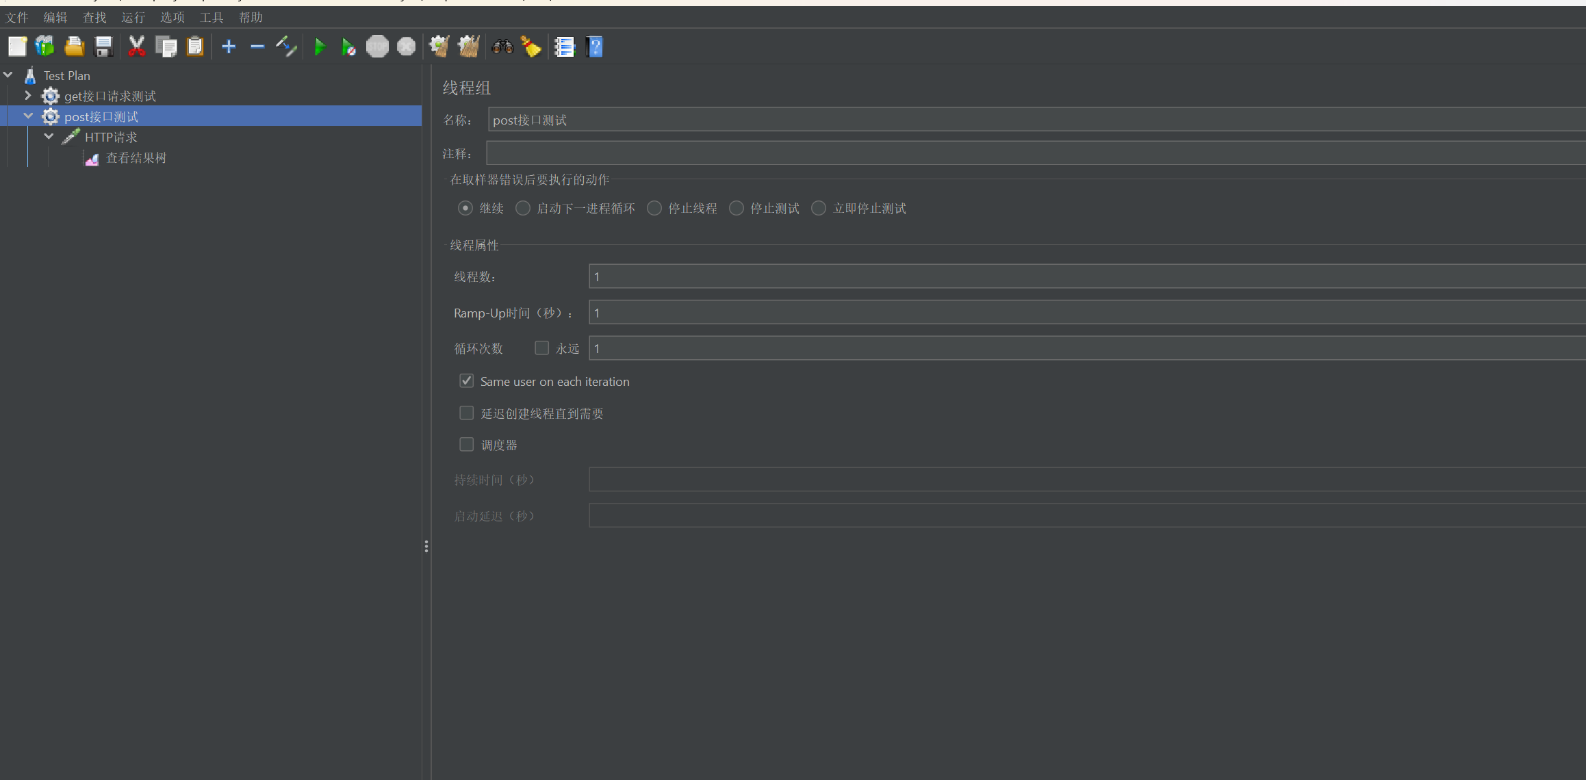Collapse the post接口测试 thread group
The image size is (1586, 780).
[28, 116]
